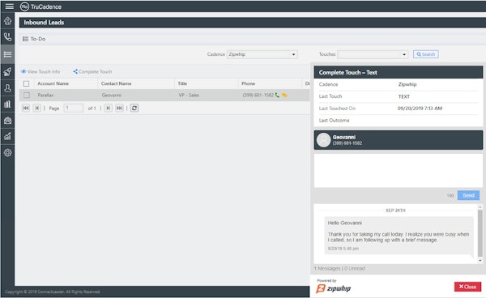
Task: Click the green phone icon for Parallax
Action: (277, 95)
